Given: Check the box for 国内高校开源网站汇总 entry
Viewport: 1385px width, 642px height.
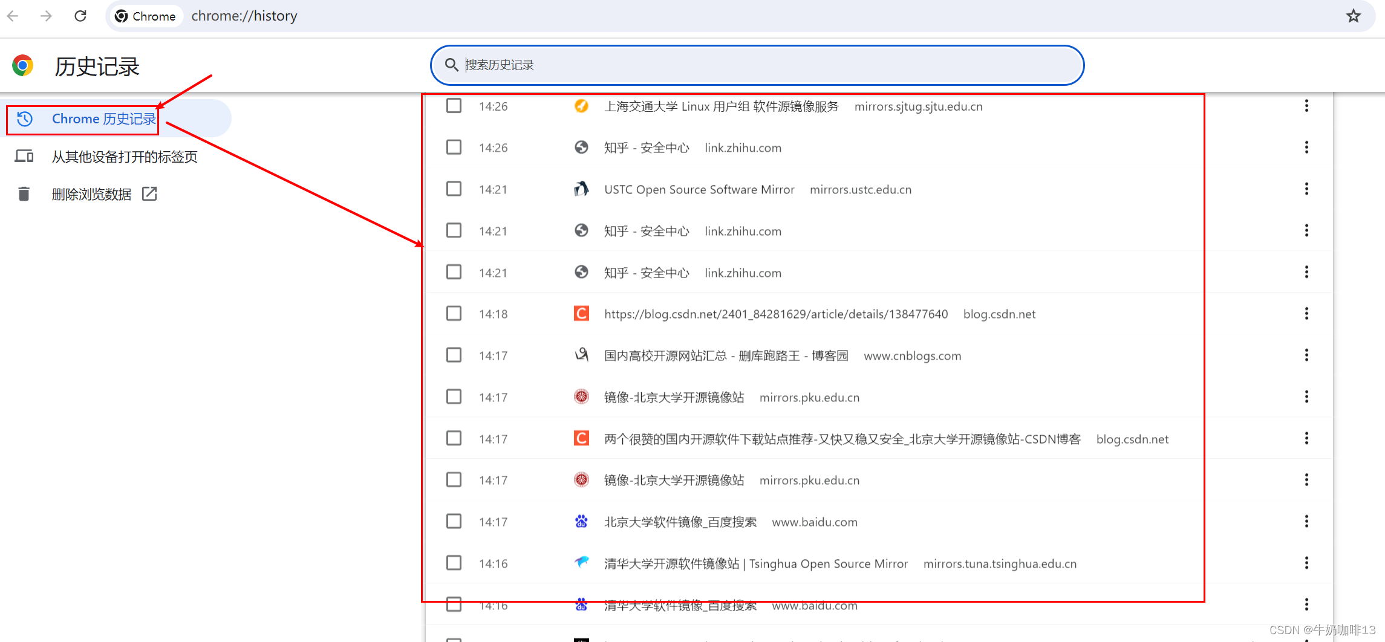Looking at the screenshot, I should (x=454, y=355).
